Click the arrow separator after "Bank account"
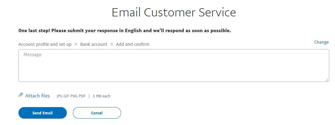Image resolution: width=335 pixels, height=125 pixels. pyautogui.click(x=112, y=44)
